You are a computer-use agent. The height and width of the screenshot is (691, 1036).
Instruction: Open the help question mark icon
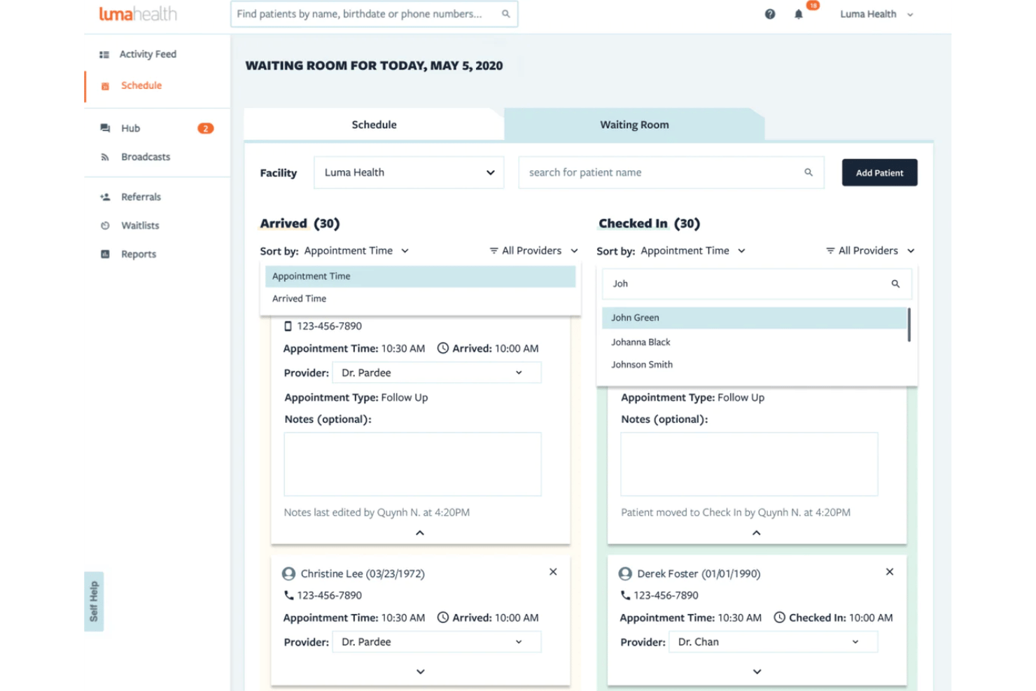770,14
